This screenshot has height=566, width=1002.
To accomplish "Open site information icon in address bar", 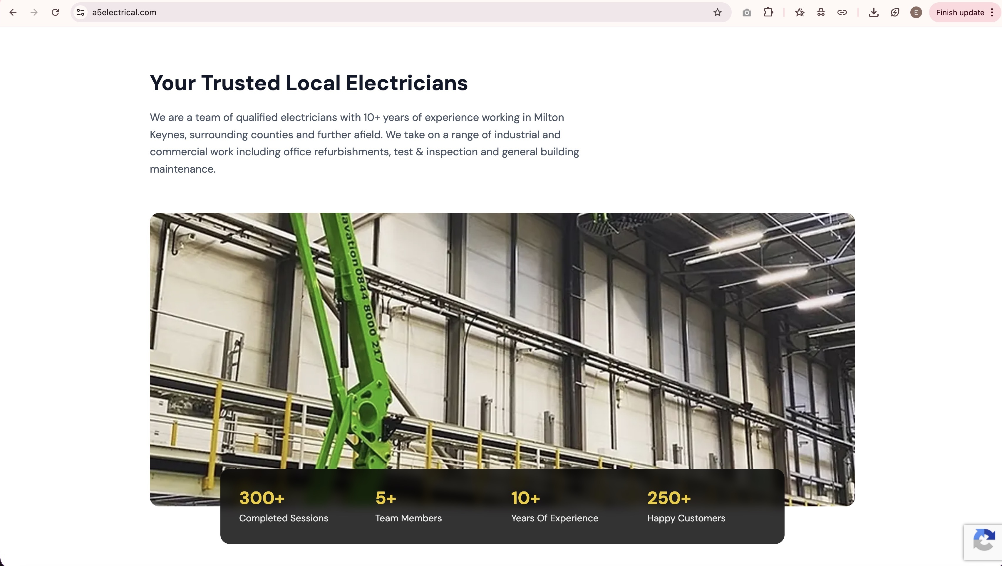I will (x=81, y=12).
